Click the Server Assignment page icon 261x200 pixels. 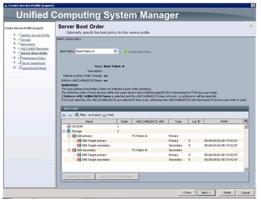pyautogui.click(x=19, y=62)
